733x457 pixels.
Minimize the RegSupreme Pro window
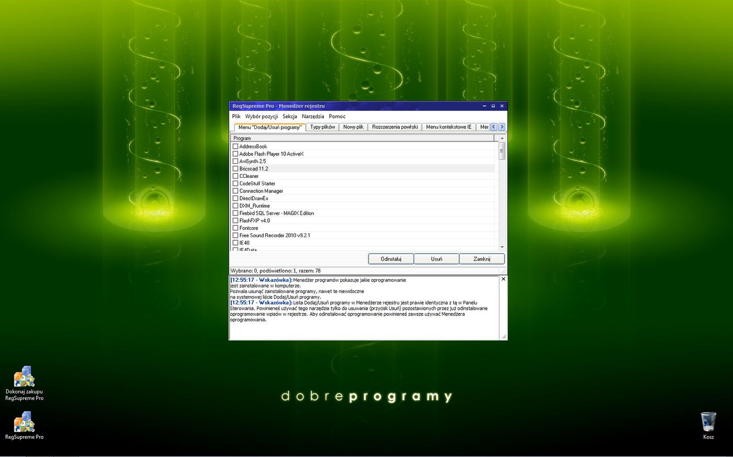484,106
